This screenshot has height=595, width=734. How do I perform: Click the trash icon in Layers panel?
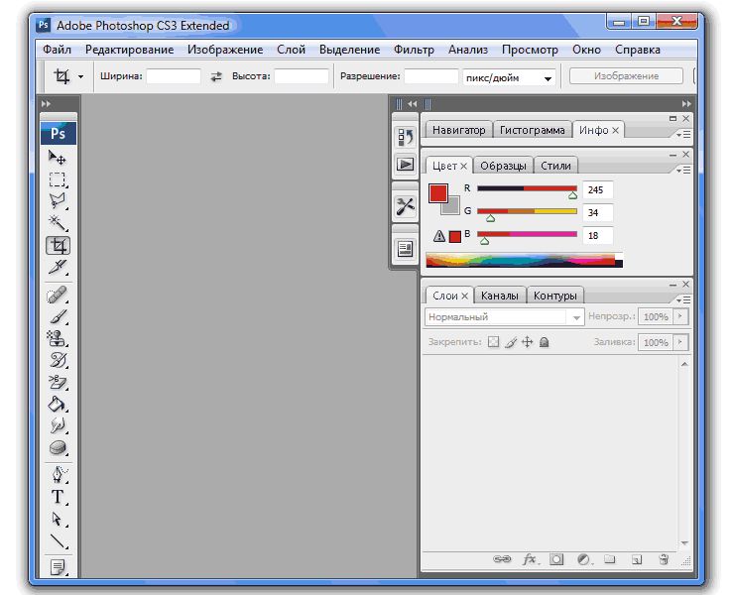pos(664,559)
